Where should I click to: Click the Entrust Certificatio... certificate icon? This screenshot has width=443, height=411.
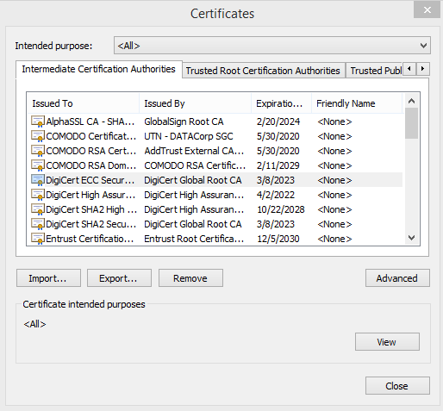pos(38,239)
